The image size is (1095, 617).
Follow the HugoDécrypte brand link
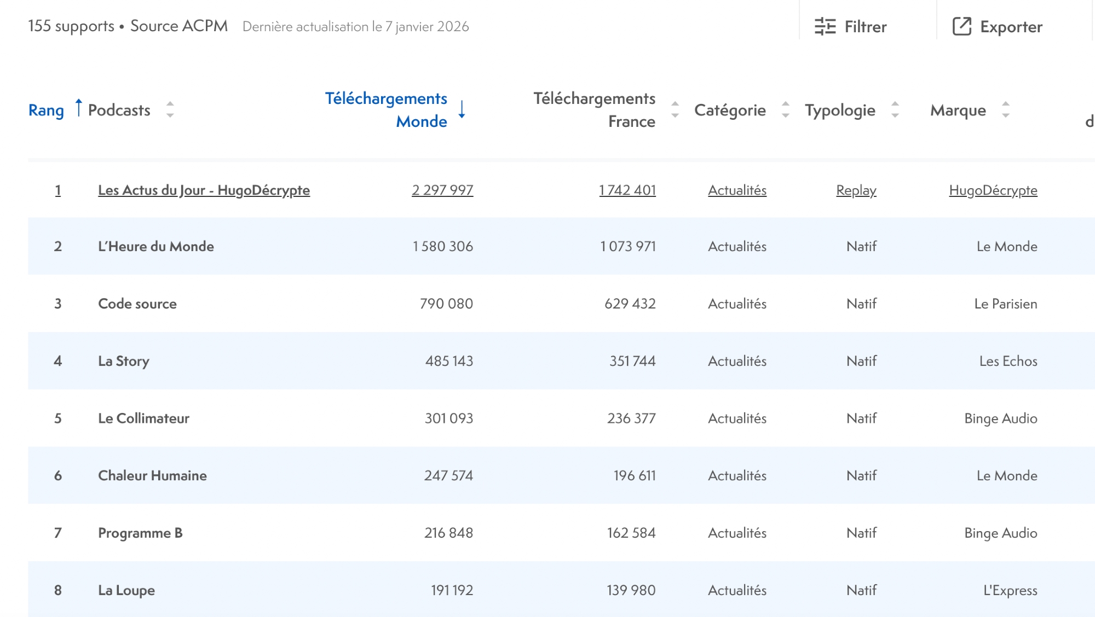pyautogui.click(x=993, y=190)
